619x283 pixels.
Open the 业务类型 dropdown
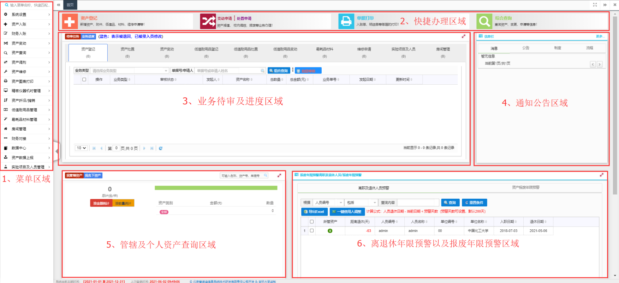click(130, 71)
